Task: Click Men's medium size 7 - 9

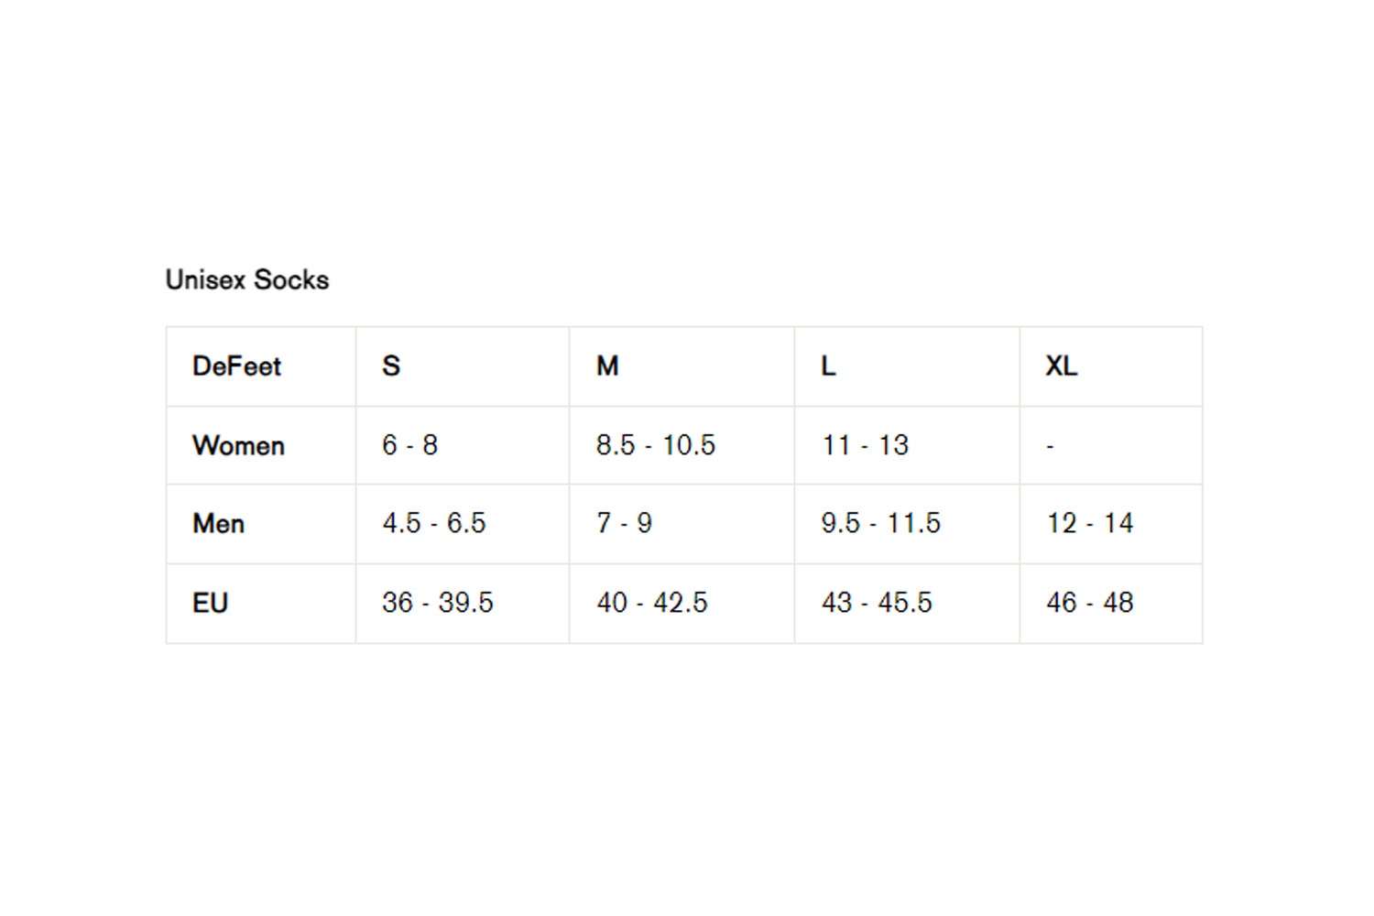Action: coord(624,523)
